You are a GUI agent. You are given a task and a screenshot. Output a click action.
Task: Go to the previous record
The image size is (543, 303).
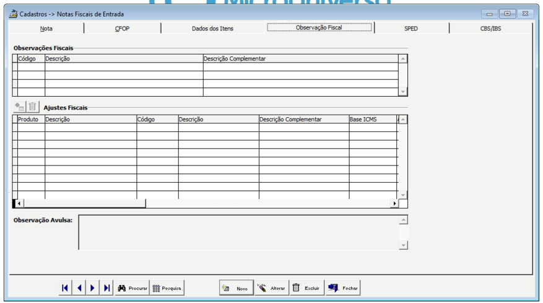(x=79, y=288)
